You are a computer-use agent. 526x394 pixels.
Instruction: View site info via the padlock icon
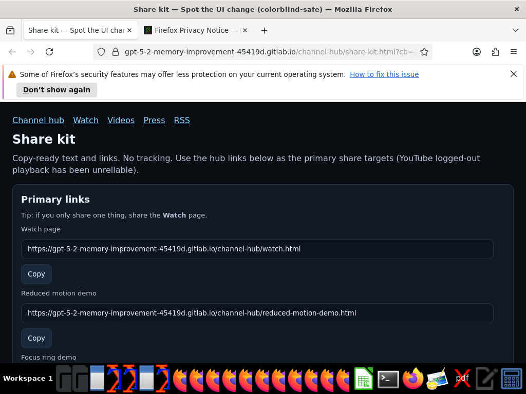click(116, 52)
